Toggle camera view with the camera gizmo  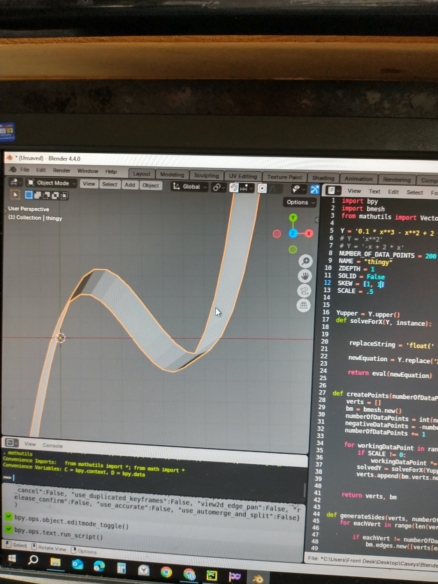point(304,291)
